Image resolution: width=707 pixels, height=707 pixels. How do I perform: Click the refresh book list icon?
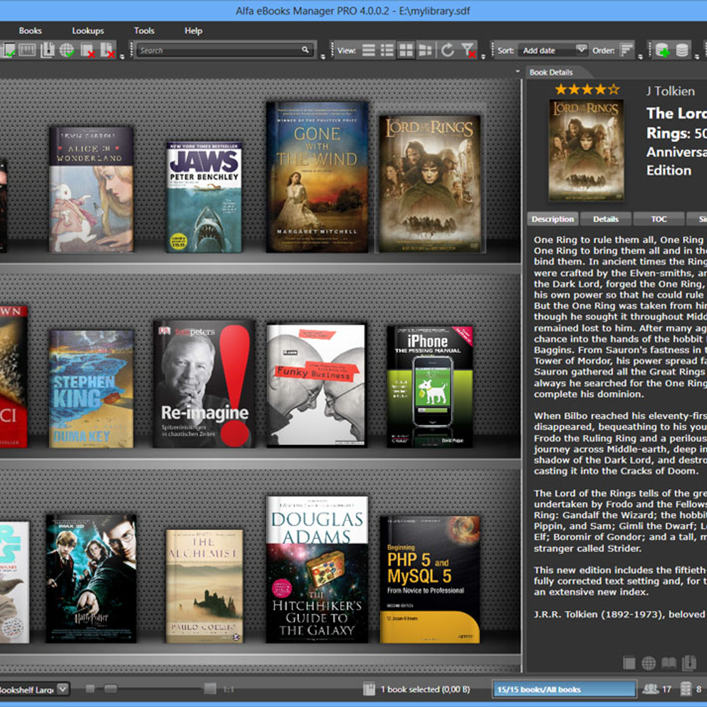coord(448,50)
